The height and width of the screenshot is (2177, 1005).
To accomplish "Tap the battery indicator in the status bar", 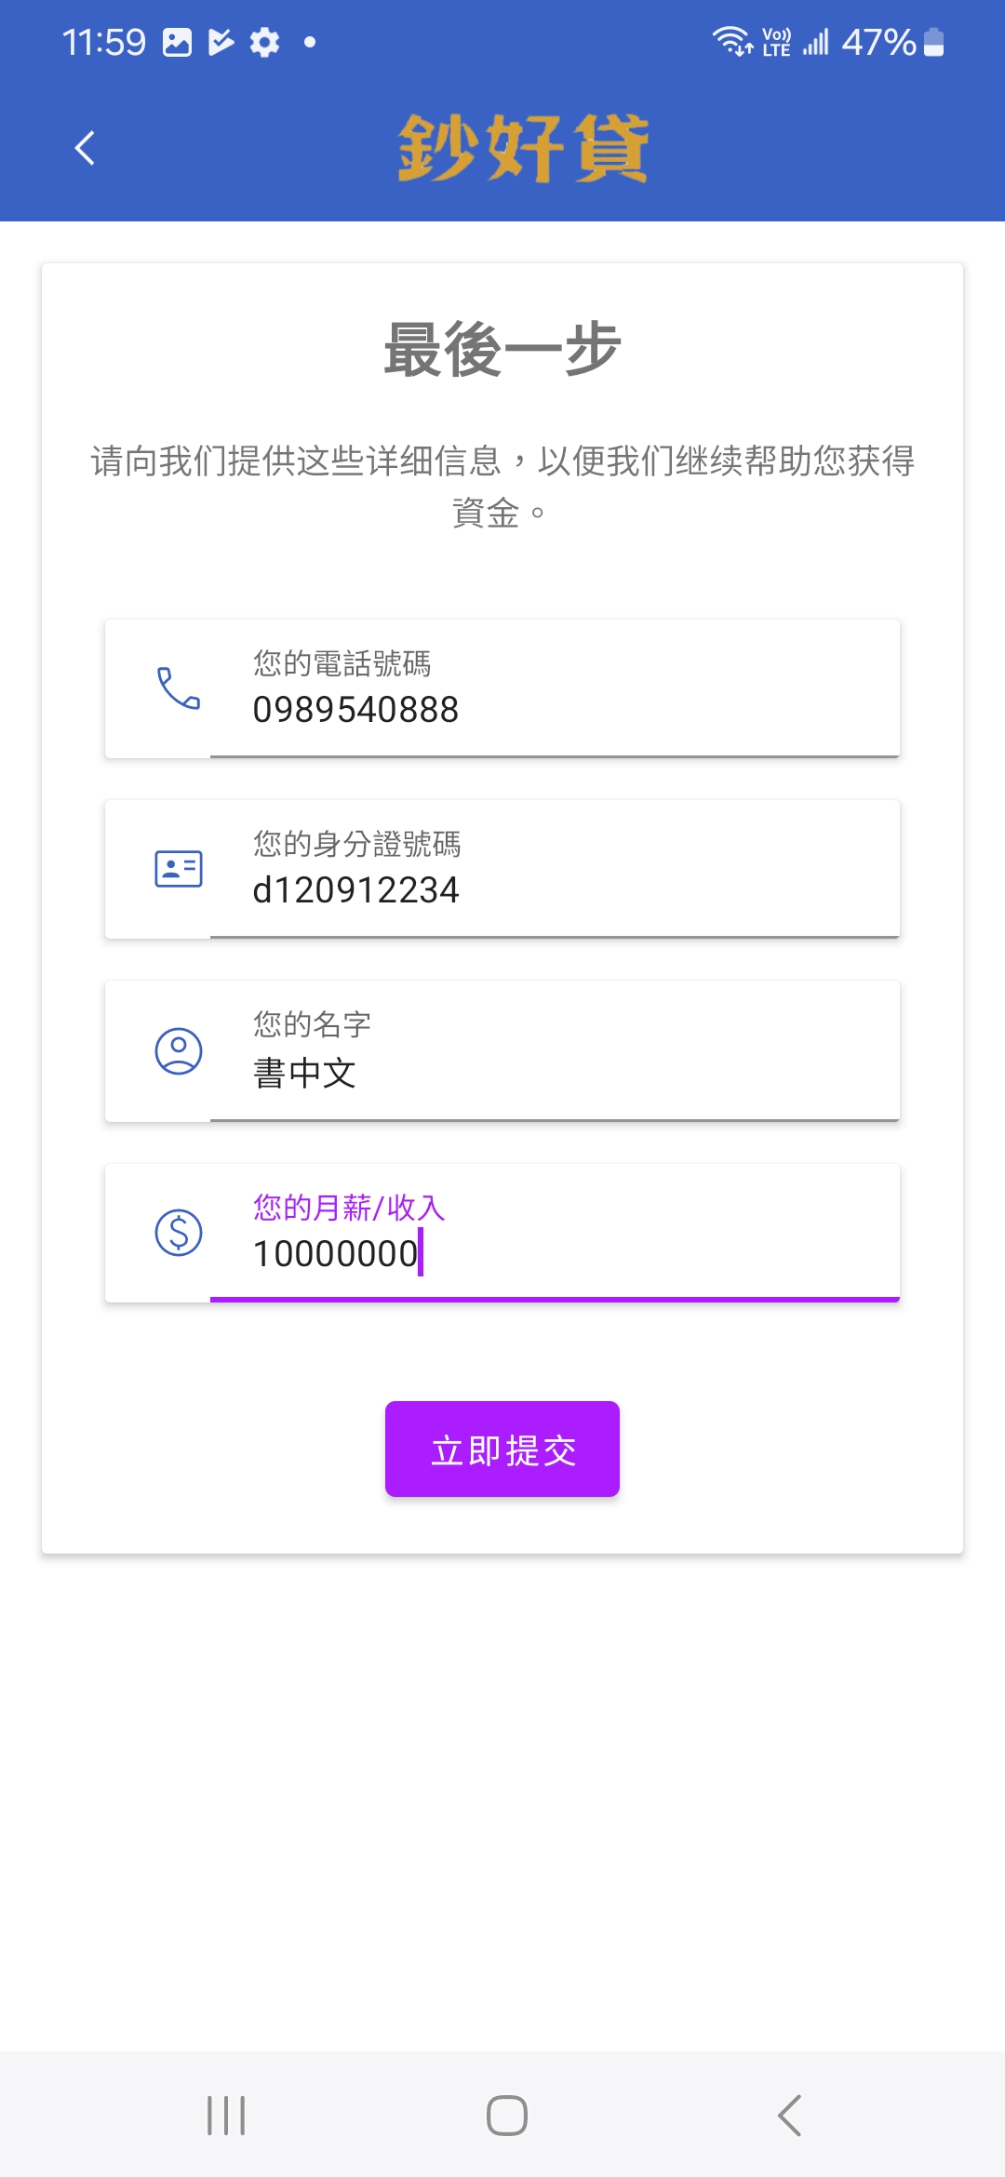I will point(934,42).
